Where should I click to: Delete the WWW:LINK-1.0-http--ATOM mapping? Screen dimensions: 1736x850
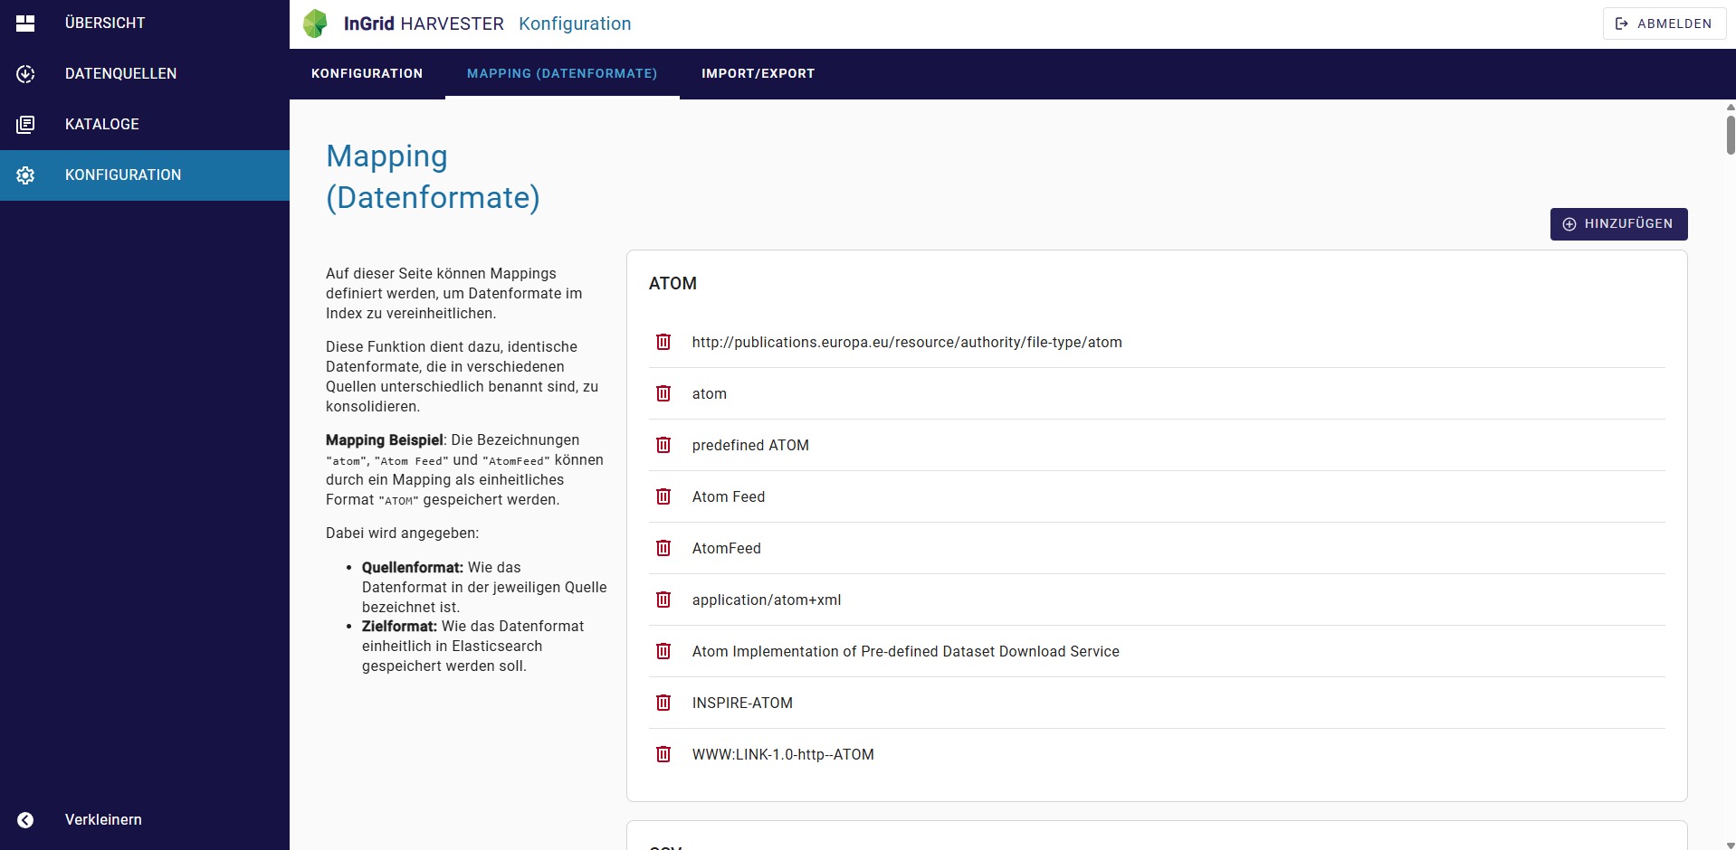tap(663, 754)
